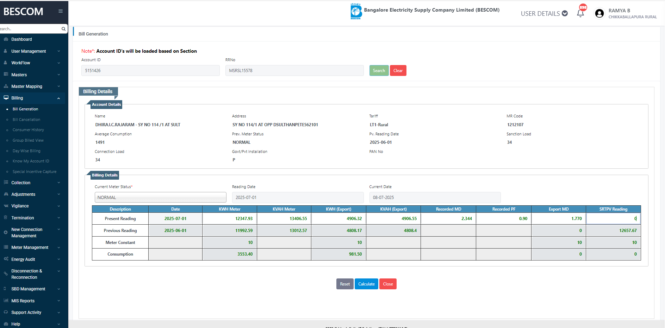Click the Present Reading KVAH Meter field
Screen dimensions: 665x328
coord(284,218)
